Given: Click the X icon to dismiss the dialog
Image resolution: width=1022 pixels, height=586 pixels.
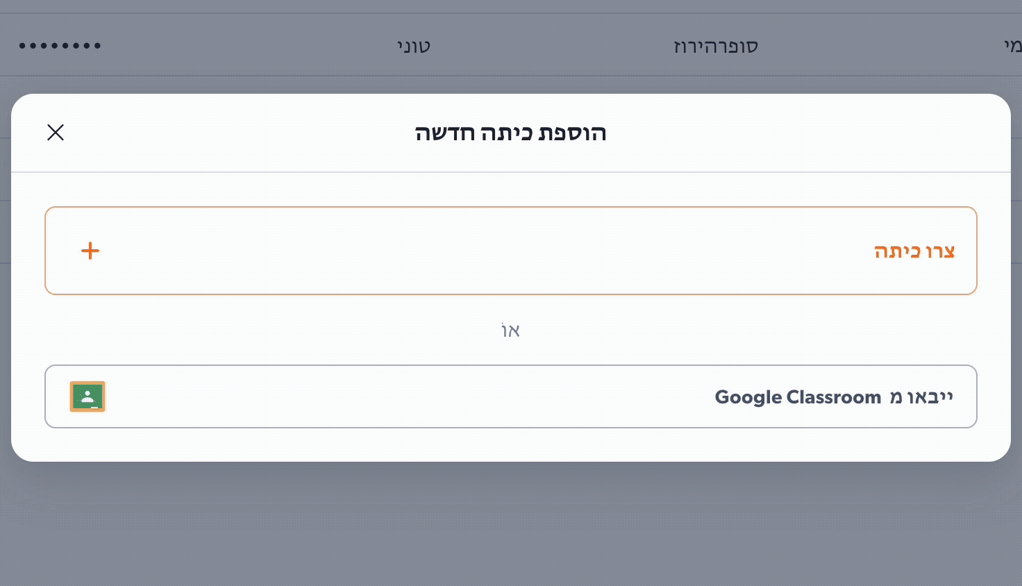Looking at the screenshot, I should [x=56, y=132].
